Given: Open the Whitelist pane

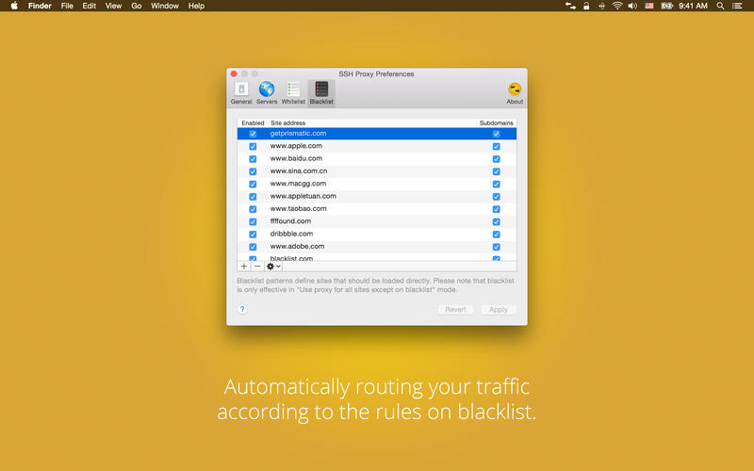Looking at the screenshot, I should click(293, 92).
